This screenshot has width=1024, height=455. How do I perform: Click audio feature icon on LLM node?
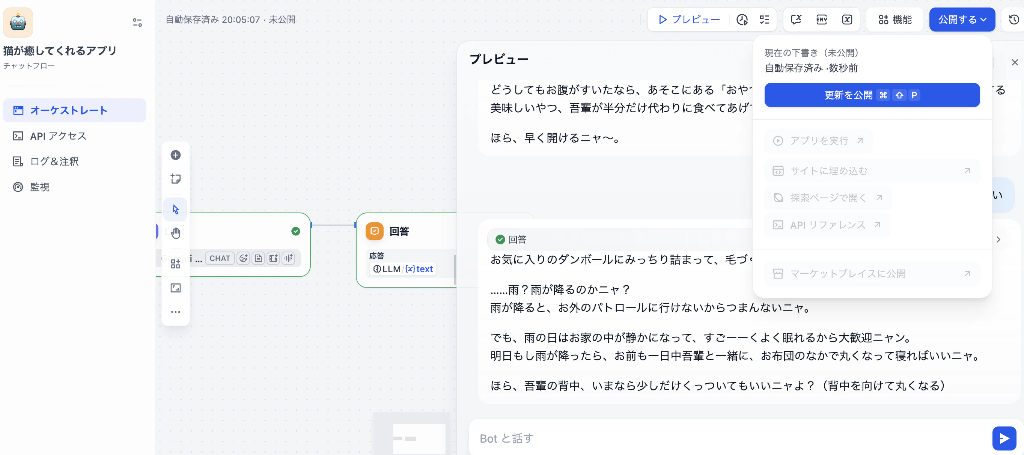click(289, 259)
